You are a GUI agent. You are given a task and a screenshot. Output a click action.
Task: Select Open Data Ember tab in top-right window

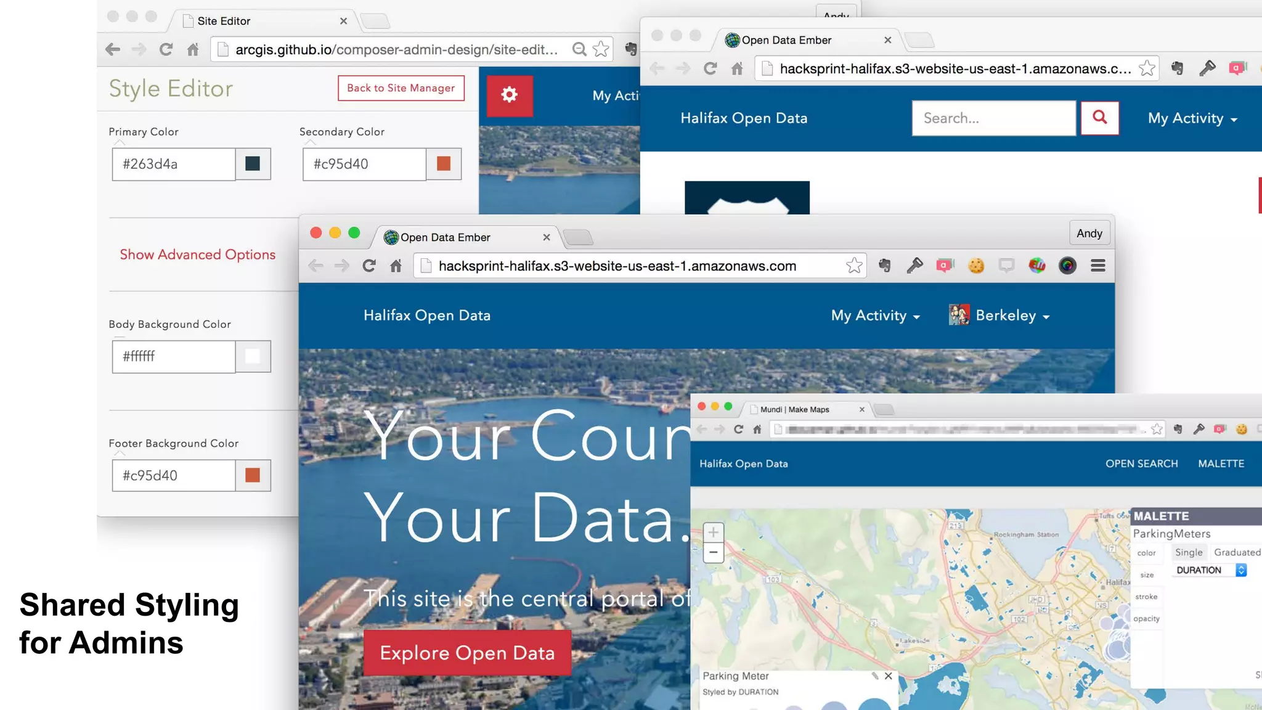coord(807,40)
